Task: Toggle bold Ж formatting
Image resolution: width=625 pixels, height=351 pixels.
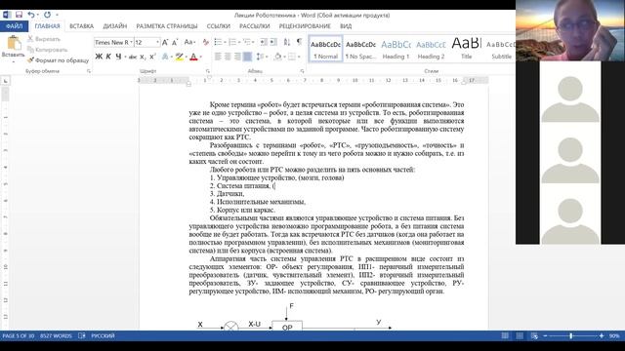Action: coord(99,57)
